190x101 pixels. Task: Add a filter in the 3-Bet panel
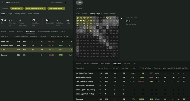pyautogui.click(x=80, y=8)
